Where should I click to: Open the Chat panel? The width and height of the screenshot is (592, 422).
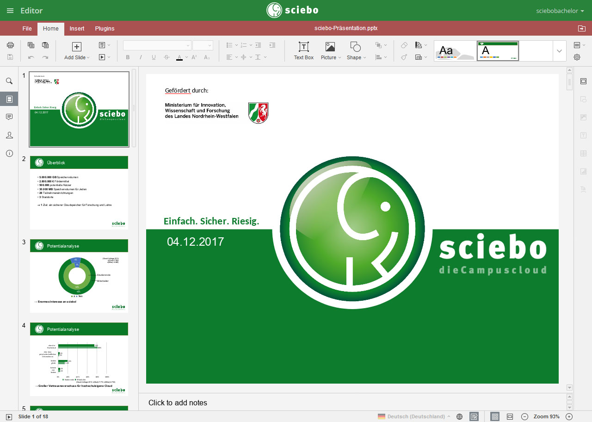[9, 135]
